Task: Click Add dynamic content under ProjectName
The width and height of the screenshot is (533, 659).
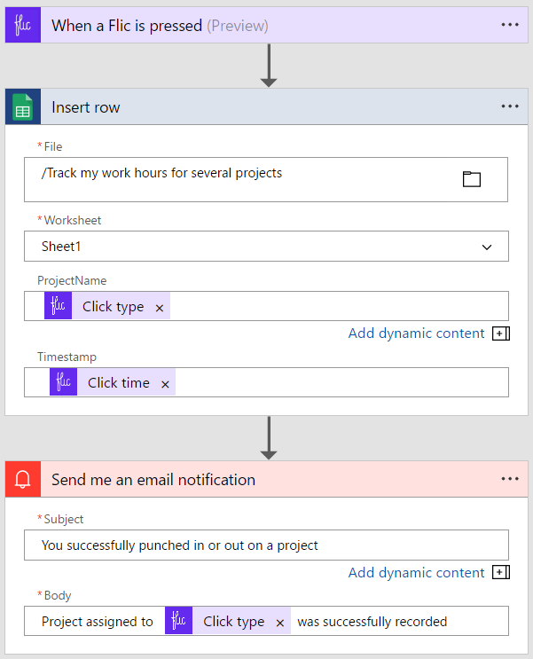Action: [x=416, y=333]
